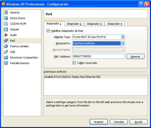Select the General settings icon
Image resolution: width=151 pixels, height=128 pixels.
point(6,13)
